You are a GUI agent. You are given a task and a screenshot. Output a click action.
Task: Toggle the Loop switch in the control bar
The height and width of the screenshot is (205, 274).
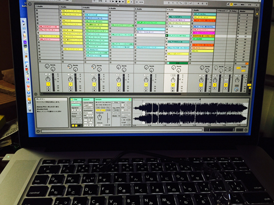186,3
